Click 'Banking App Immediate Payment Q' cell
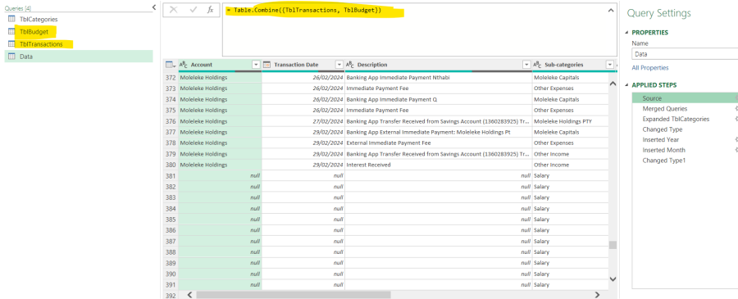This screenshot has height=299, width=738. [438, 99]
